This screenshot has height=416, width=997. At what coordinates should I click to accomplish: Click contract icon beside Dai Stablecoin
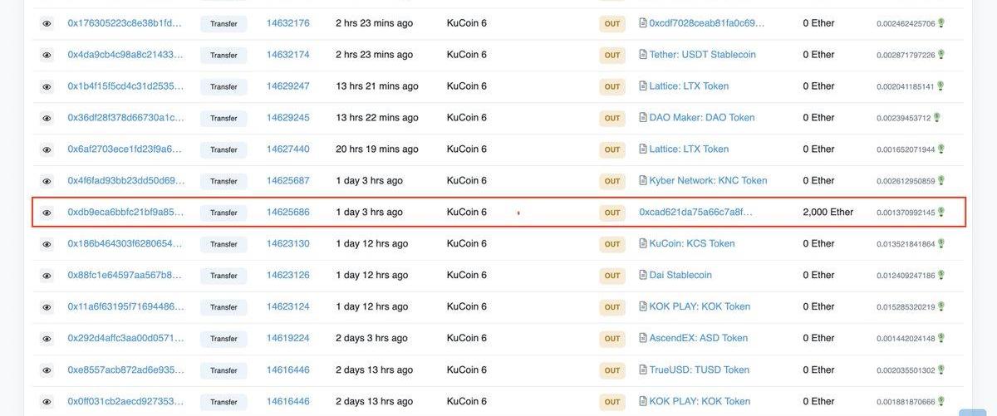pos(642,275)
